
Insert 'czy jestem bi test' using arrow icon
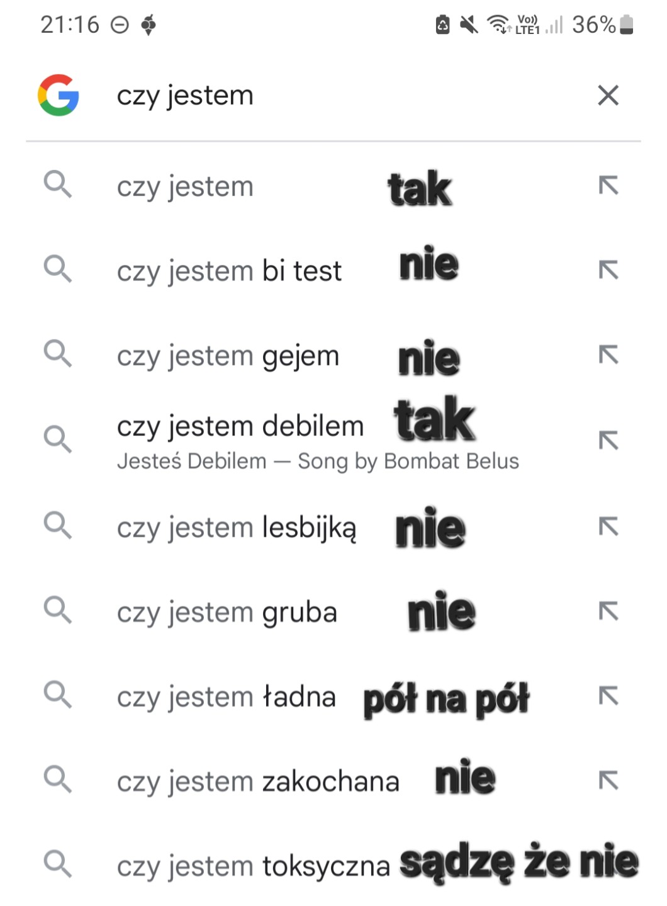point(608,270)
